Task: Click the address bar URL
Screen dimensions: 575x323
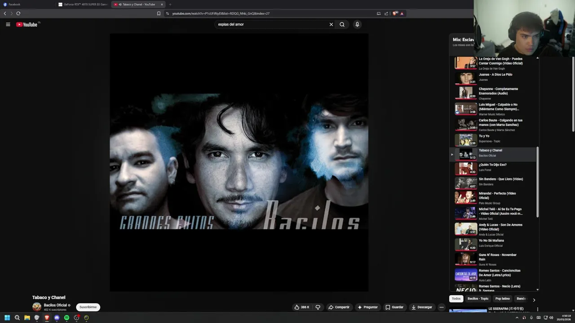Action: [x=221, y=13]
